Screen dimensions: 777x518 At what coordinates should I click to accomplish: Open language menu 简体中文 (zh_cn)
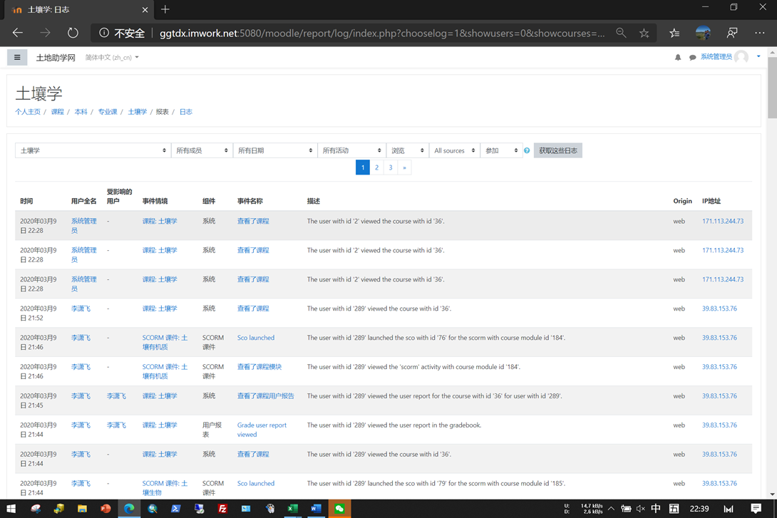(x=112, y=58)
